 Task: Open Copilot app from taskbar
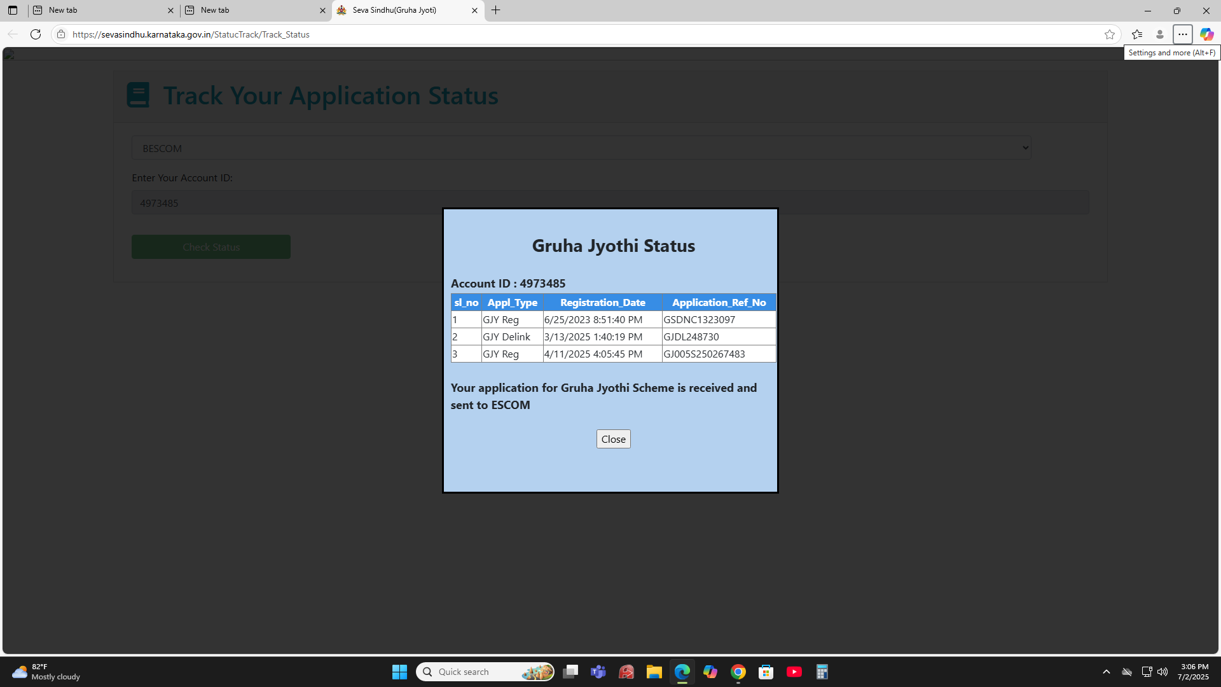pyautogui.click(x=710, y=672)
